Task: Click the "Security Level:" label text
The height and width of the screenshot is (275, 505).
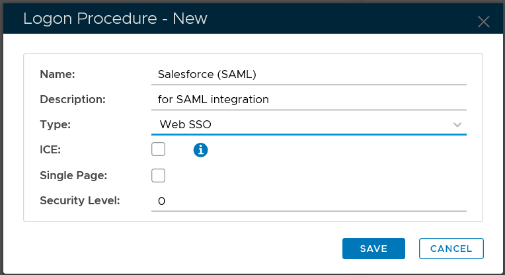Action: coord(80,200)
